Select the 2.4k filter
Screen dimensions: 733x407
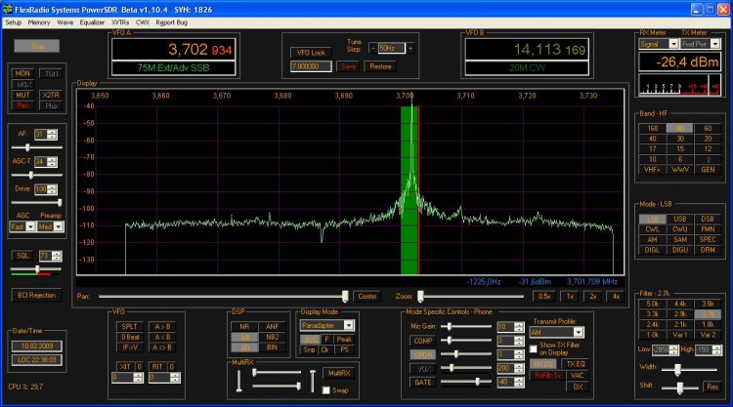[653, 324]
